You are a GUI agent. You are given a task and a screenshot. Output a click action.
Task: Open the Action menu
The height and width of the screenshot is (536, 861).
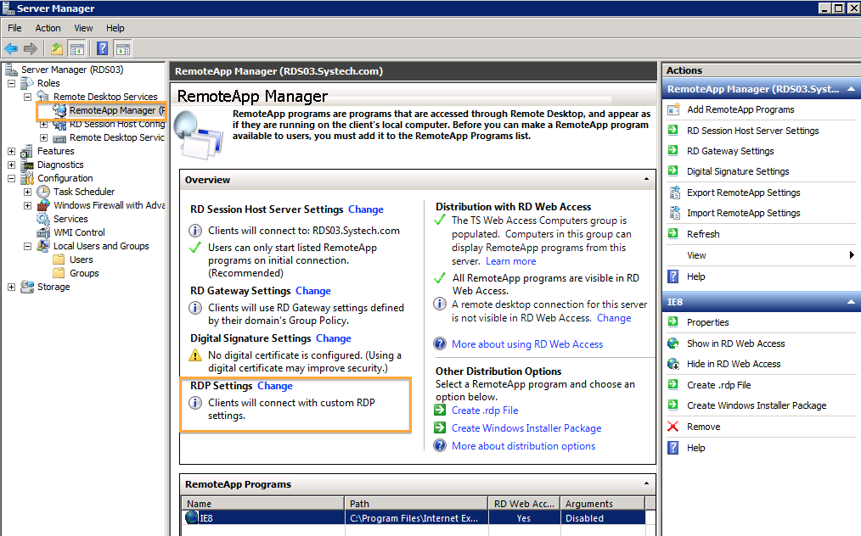tap(48, 28)
